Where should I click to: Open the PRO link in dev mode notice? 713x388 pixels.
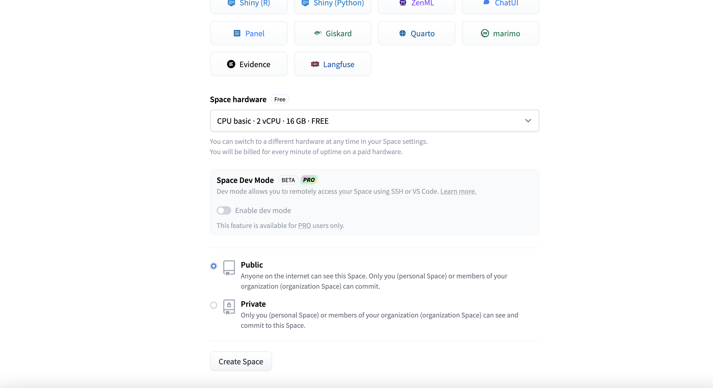304,226
